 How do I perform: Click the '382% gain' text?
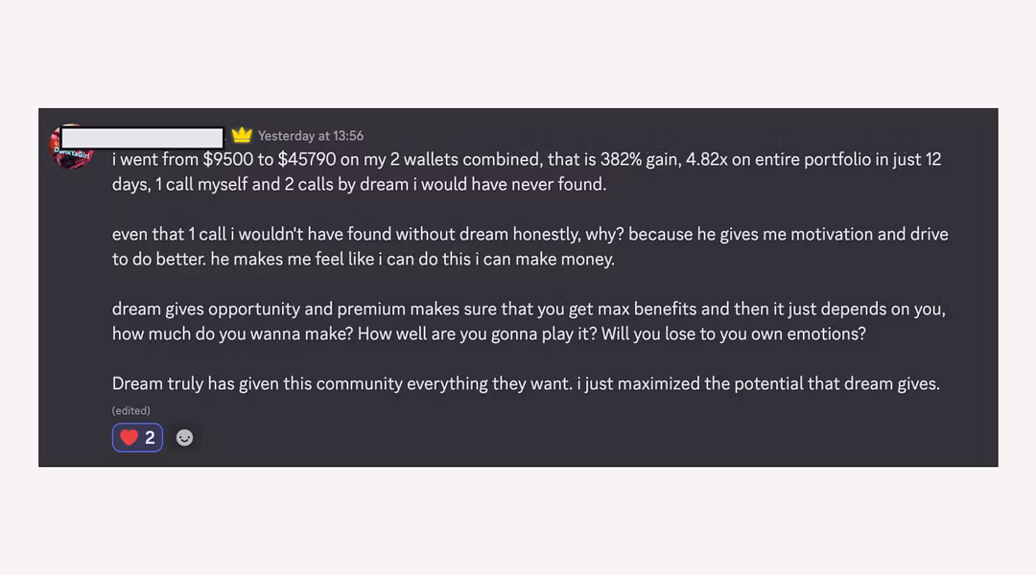[x=640, y=160]
